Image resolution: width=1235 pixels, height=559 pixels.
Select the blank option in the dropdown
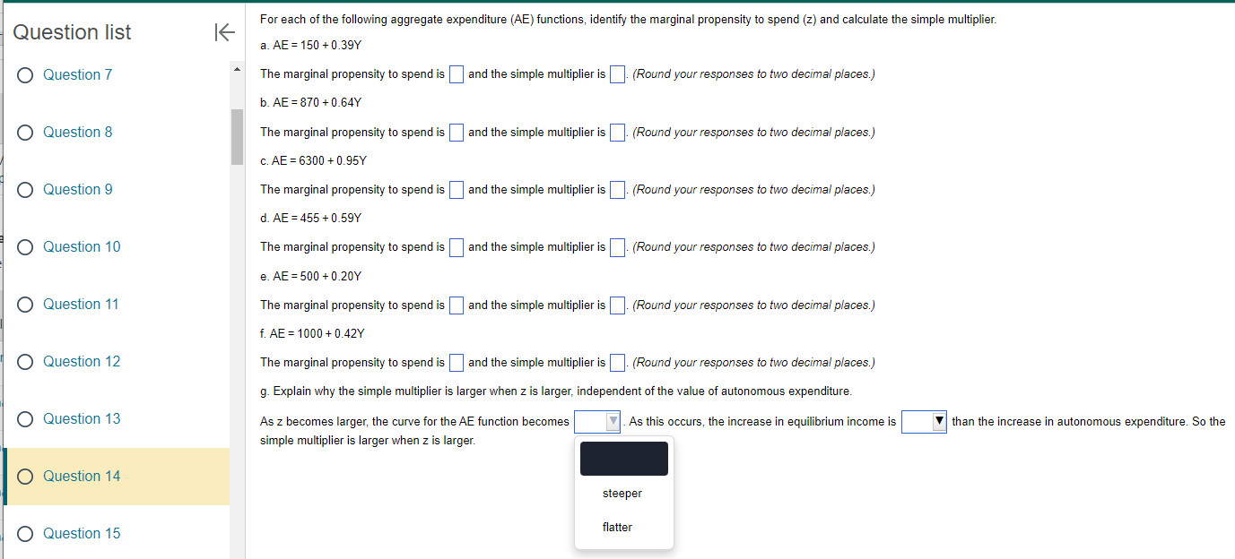624,458
